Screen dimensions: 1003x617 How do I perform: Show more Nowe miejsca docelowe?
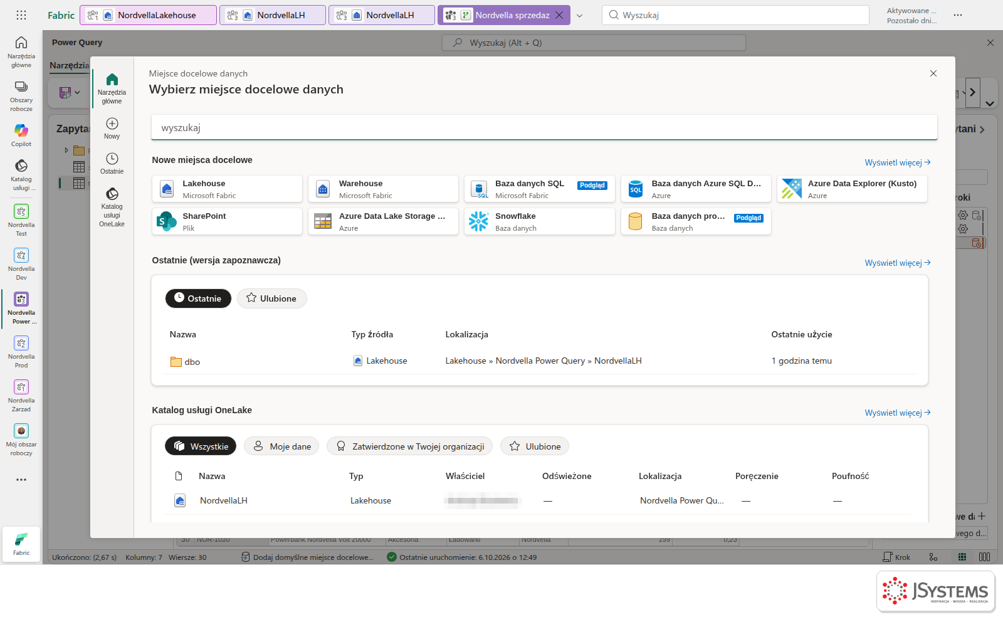[897, 162]
